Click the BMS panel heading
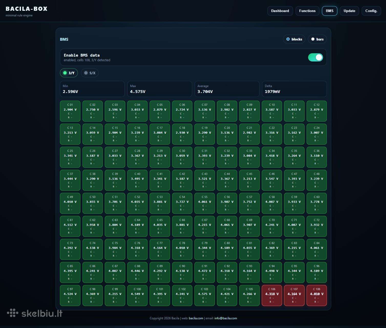 64,39
